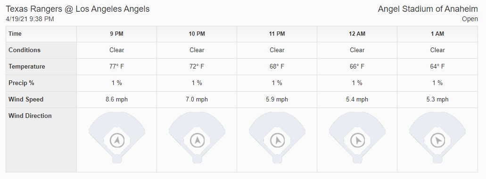Select the Wind Direction row label

coord(30,116)
